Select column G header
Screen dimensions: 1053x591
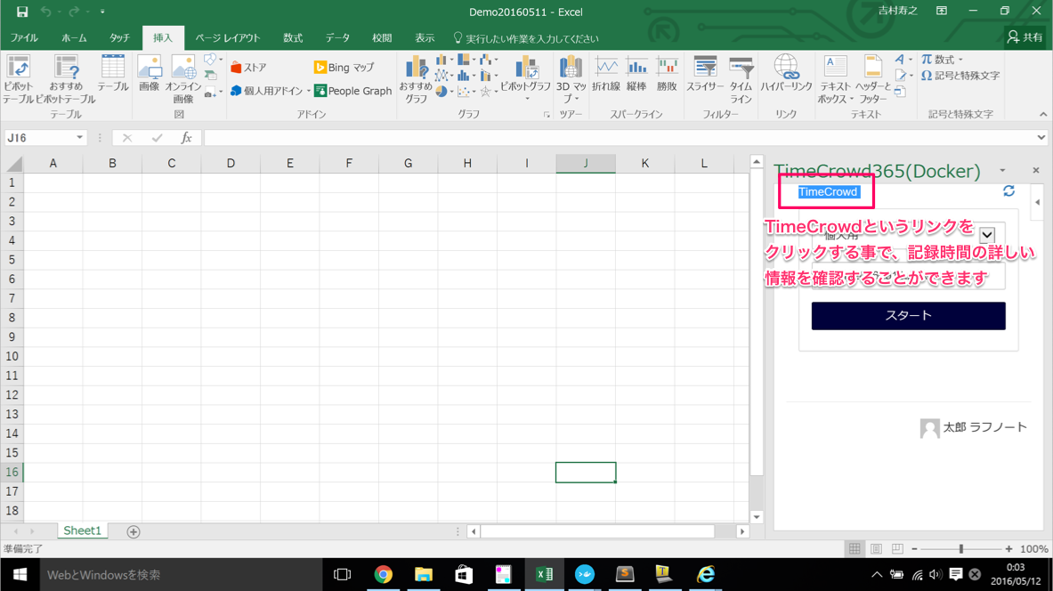tap(409, 163)
